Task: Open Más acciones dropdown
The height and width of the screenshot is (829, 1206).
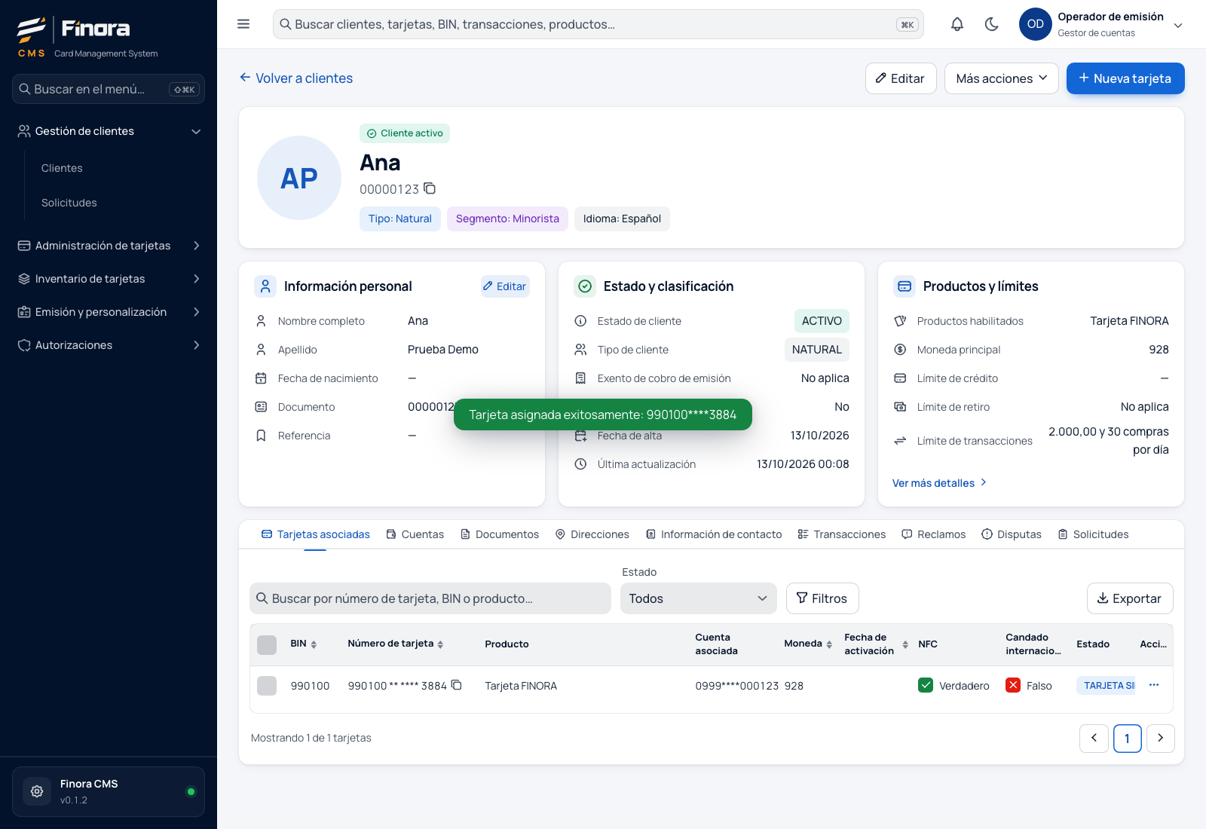Action: [1002, 78]
